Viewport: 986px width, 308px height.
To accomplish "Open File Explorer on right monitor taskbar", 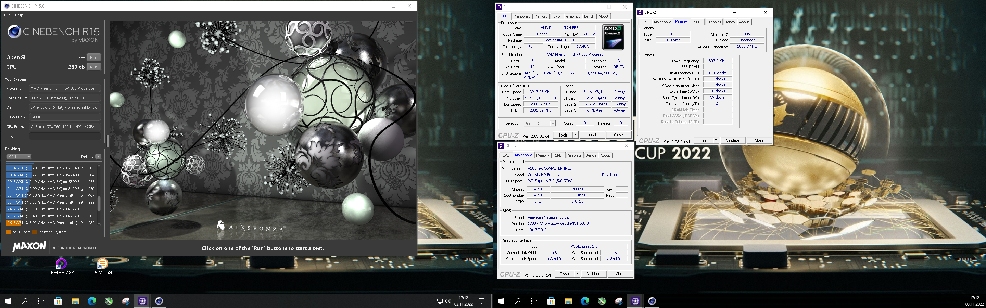I will click(x=568, y=301).
